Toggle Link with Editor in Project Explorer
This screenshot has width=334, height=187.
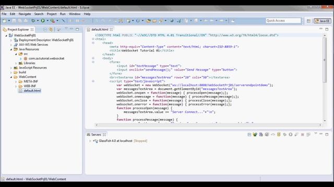[51, 30]
